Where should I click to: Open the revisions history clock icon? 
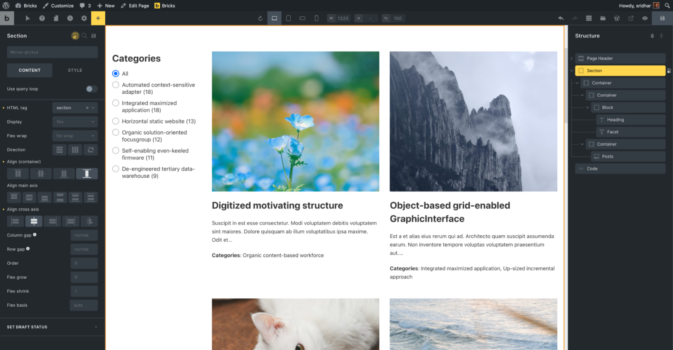(x=70, y=18)
